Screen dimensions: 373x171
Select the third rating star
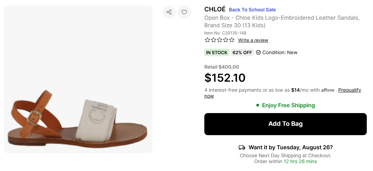pyautogui.click(x=220, y=40)
